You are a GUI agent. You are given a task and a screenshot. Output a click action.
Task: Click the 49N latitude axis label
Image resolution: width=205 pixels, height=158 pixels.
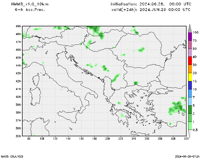(x=18, y=26)
